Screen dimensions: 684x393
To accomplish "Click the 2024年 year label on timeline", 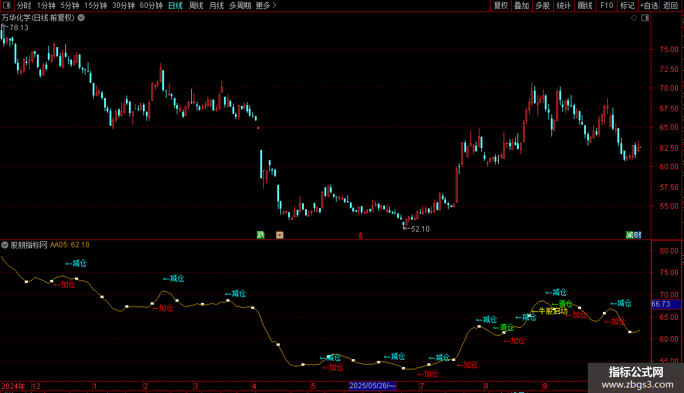I will point(13,386).
